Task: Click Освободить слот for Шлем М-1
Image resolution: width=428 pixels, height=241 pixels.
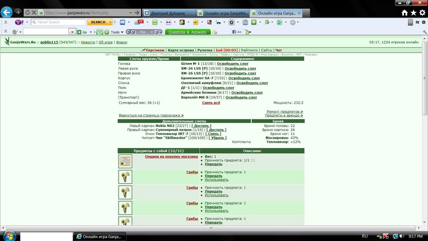Action: pos(232,64)
